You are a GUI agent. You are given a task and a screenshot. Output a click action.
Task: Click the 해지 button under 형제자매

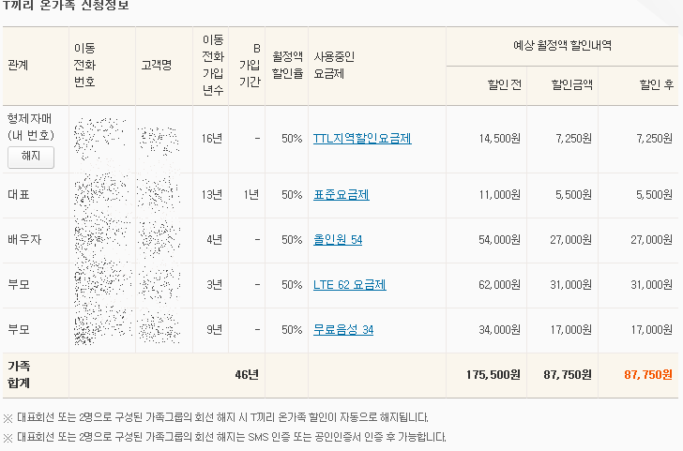31,157
